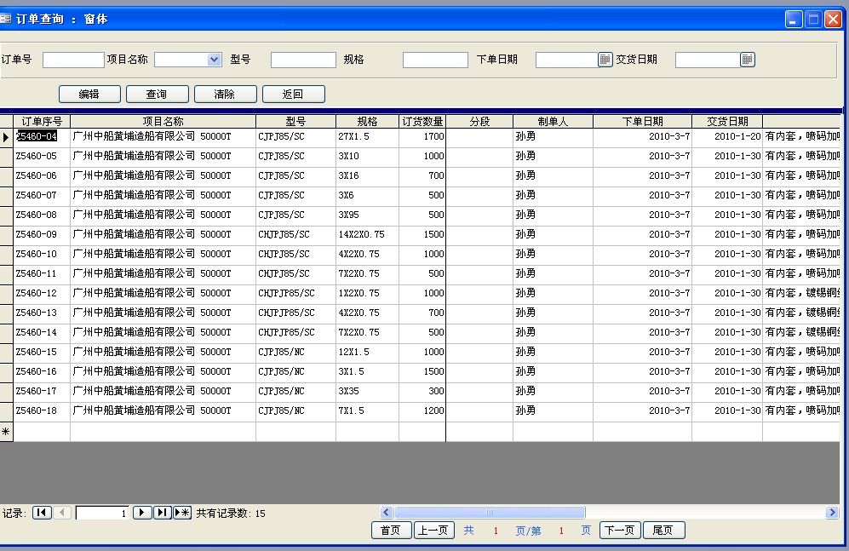Click the 订货数量 column header
The image size is (849, 551).
422,122
